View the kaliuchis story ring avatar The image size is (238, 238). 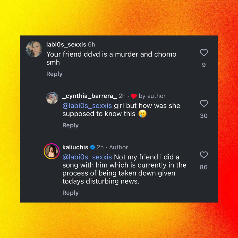pyautogui.click(x=52, y=151)
